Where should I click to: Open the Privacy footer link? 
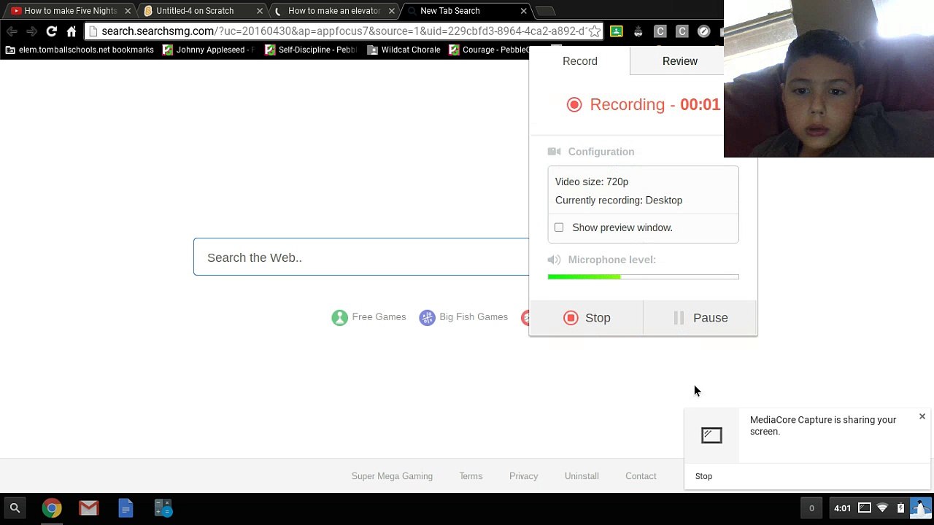[523, 476]
